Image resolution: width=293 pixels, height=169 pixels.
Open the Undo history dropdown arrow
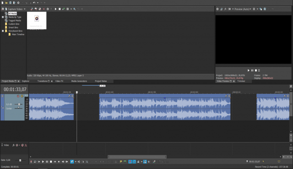(38, 3)
